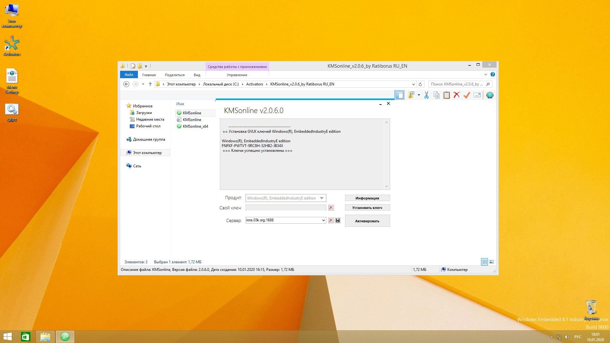Switch to large thumbnails view in status bar
The image size is (610, 343).
[491, 262]
